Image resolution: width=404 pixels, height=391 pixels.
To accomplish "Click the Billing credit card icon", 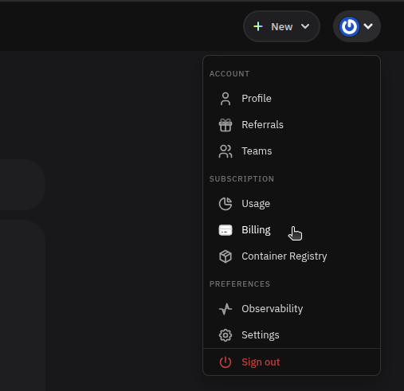I will [x=226, y=230].
